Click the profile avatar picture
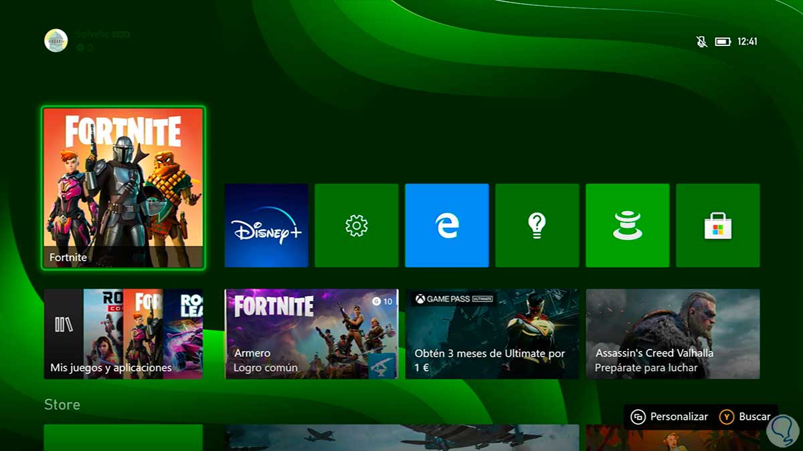 point(56,41)
